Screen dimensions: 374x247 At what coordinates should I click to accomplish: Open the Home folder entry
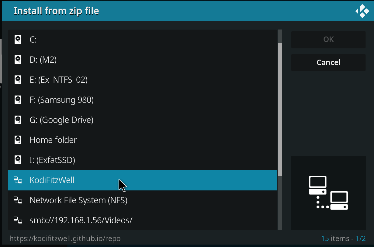(53, 140)
